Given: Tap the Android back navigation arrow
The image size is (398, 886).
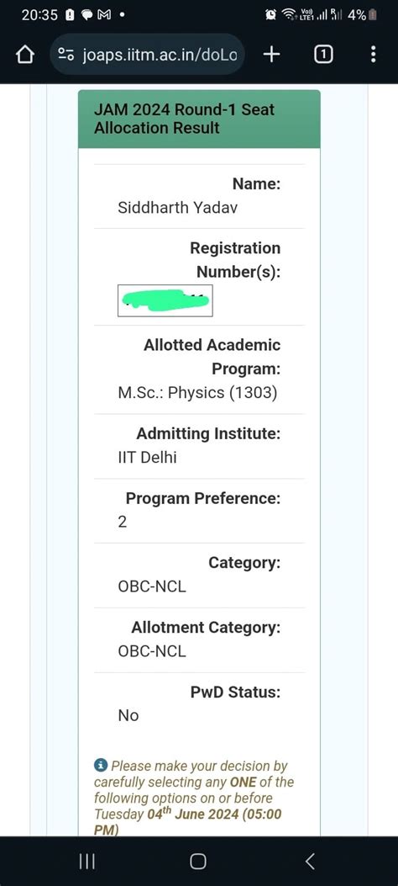Looking at the screenshot, I should tap(310, 861).
